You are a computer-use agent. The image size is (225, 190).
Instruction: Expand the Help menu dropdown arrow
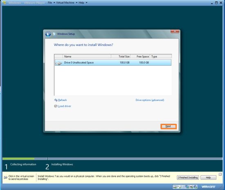click(86, 2)
